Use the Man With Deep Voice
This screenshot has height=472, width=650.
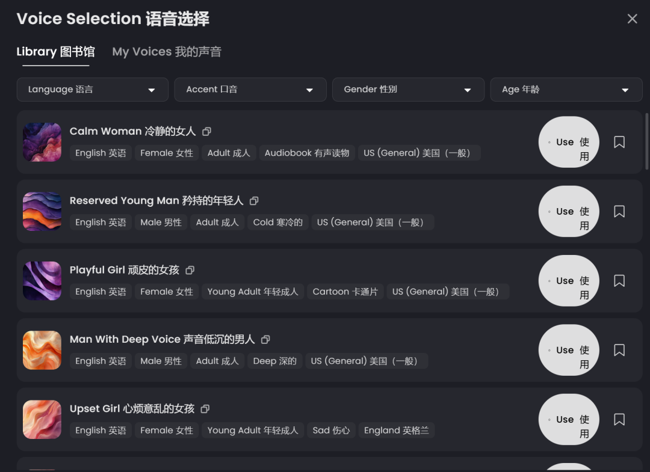click(x=569, y=350)
